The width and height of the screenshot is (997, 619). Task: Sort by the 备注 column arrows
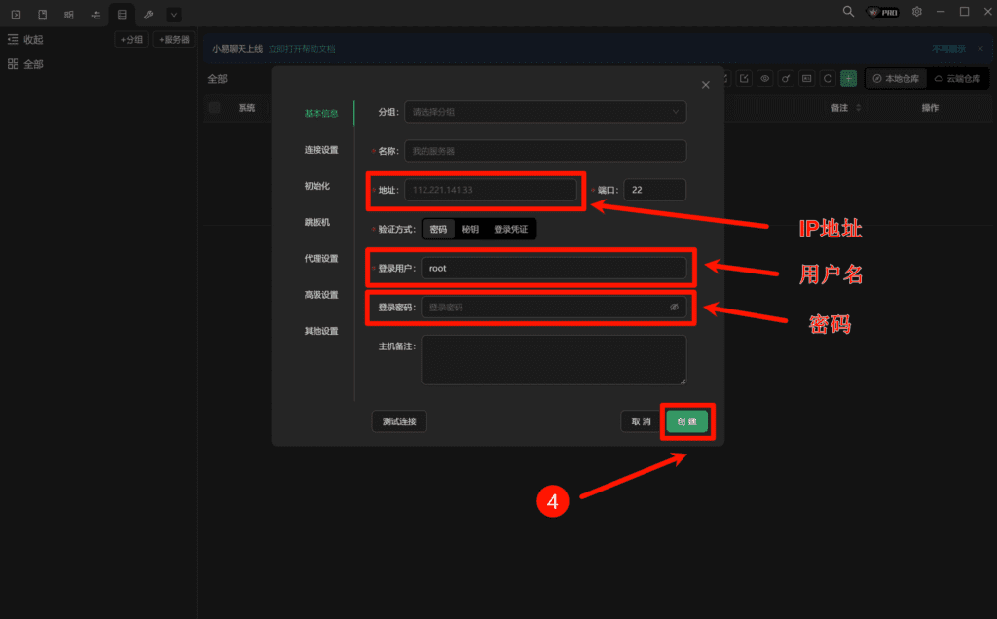tap(858, 108)
